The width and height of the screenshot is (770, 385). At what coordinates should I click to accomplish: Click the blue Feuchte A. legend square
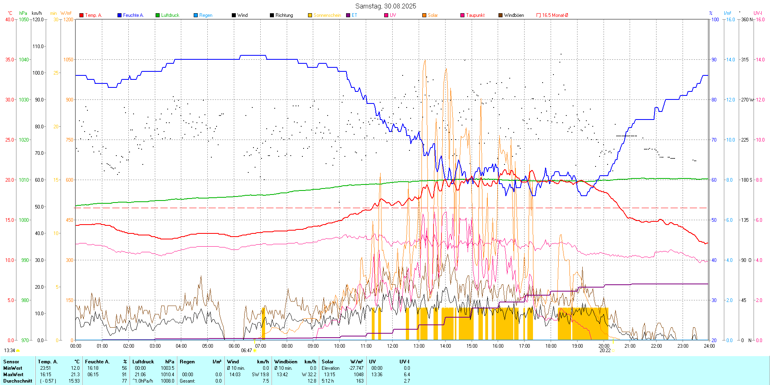point(120,15)
